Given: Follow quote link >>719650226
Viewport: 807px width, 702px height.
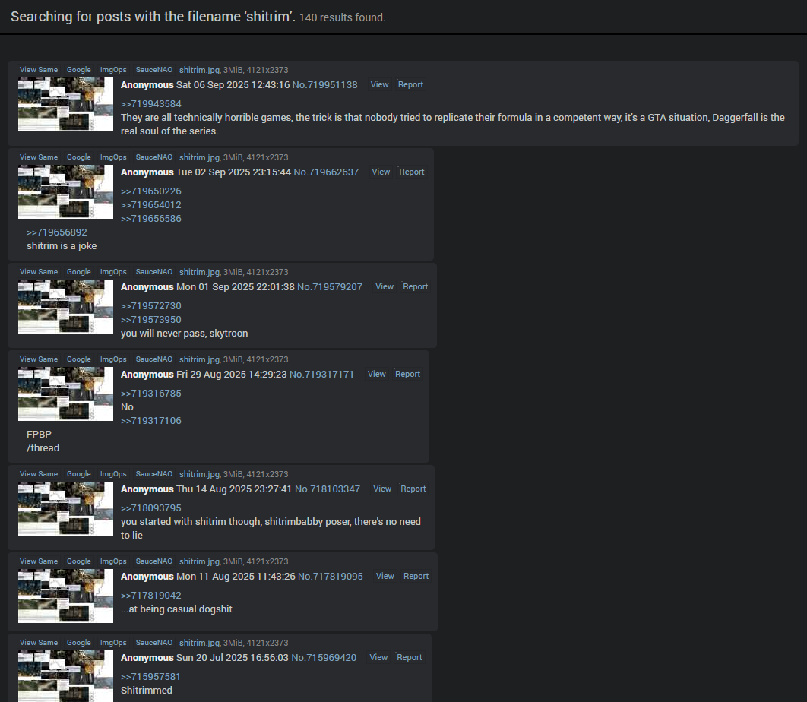Looking at the screenshot, I should [x=150, y=191].
